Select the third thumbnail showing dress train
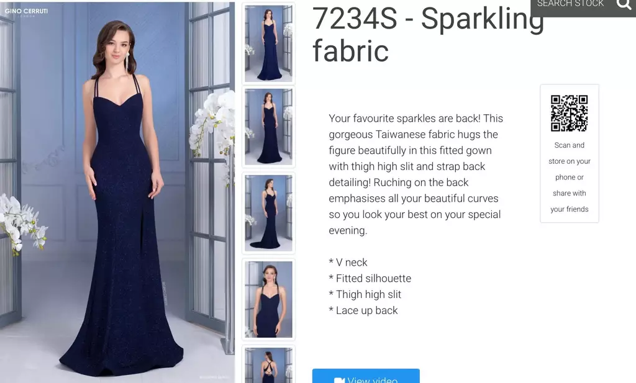This screenshot has height=383, width=636. (x=268, y=213)
